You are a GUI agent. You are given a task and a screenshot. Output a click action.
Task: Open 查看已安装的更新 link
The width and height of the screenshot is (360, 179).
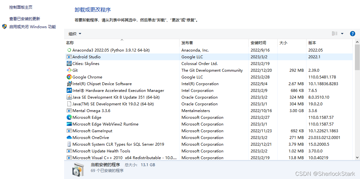pos(25,19)
